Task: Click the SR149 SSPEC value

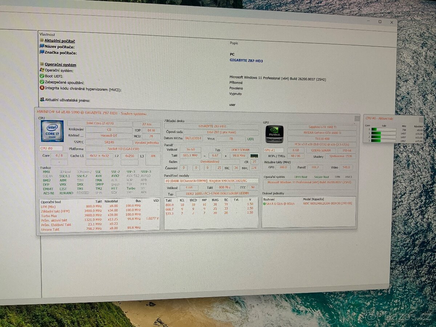Action: [x=109, y=142]
